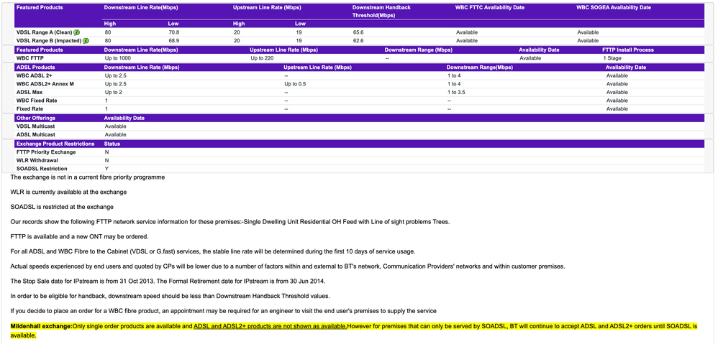This screenshot has height=344, width=718.
Task: Click the 68.9 low downstream value
Action: pos(173,41)
